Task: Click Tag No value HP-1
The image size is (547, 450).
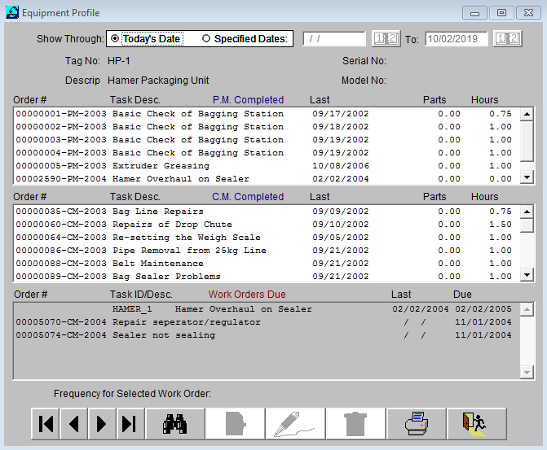Action: tap(118, 61)
